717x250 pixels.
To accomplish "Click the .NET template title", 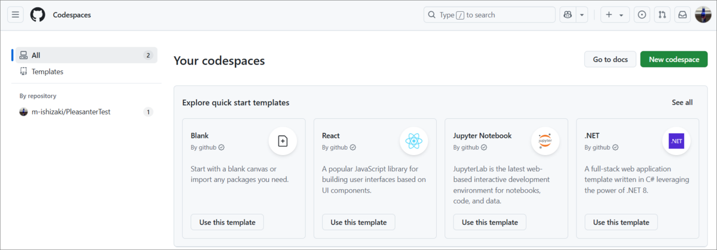I will point(592,135).
